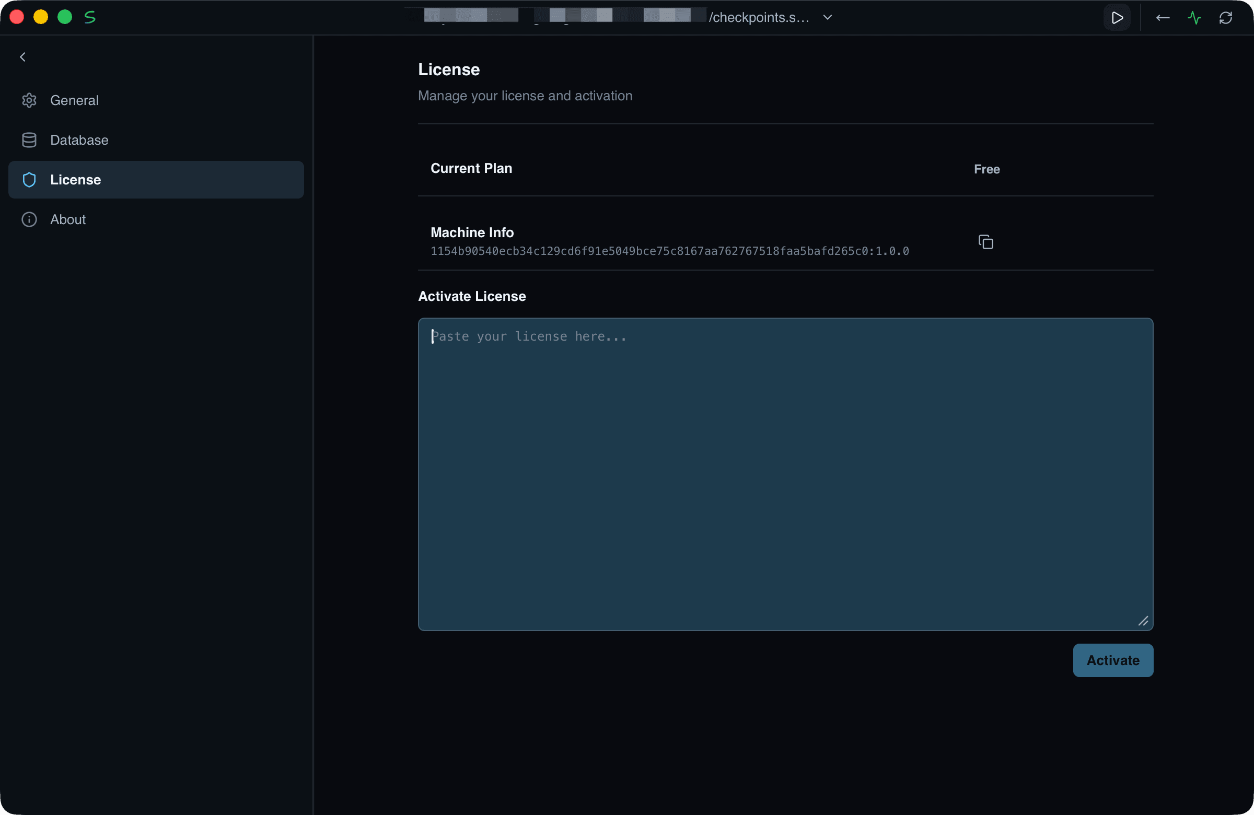The width and height of the screenshot is (1254, 815).
Task: Click the Activate button
Action: [x=1113, y=660]
